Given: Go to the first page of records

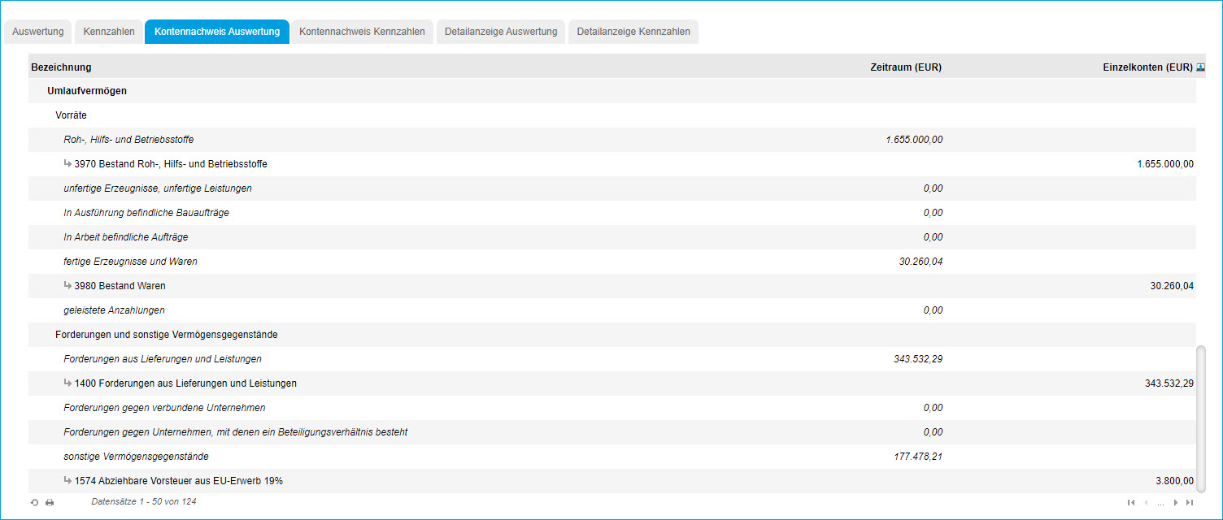Looking at the screenshot, I should 1131,502.
